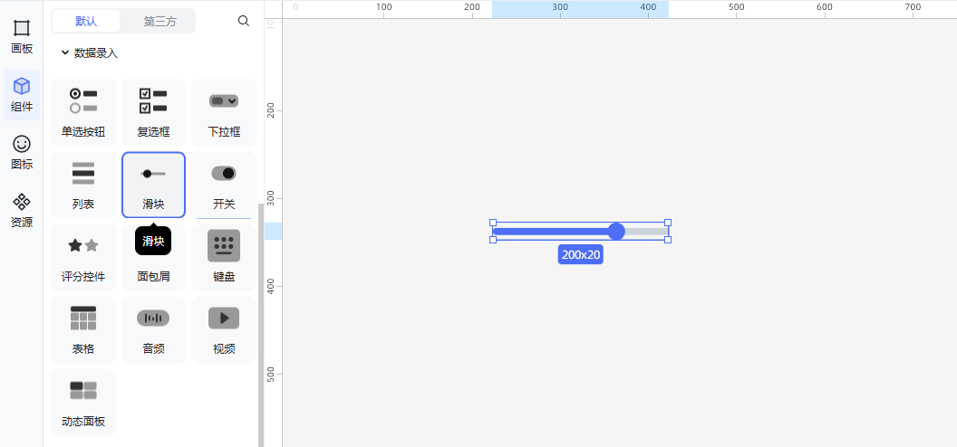
Task: Choose the 评分控件 rating component
Action: pos(83,257)
